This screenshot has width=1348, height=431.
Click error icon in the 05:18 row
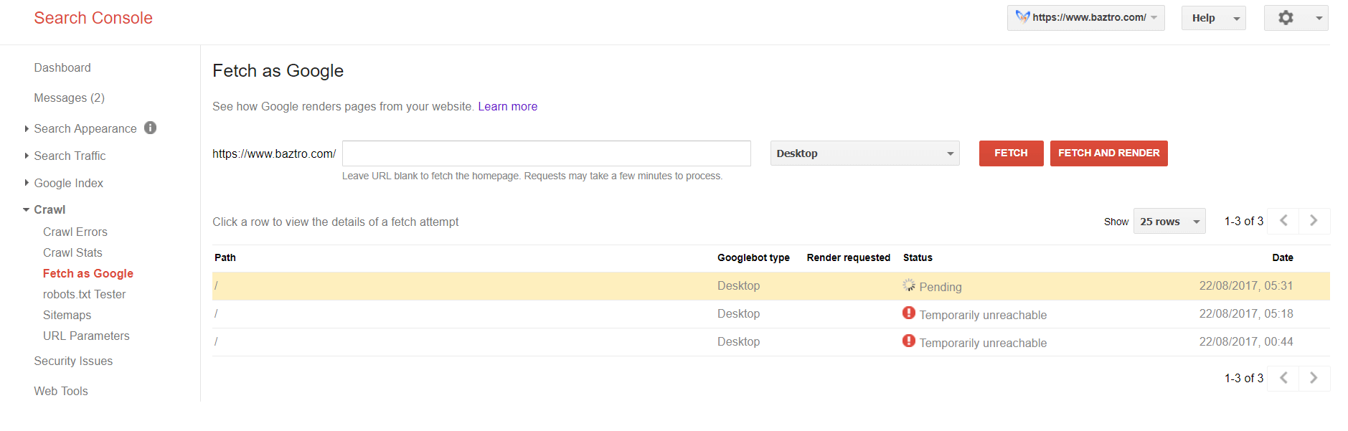[909, 313]
